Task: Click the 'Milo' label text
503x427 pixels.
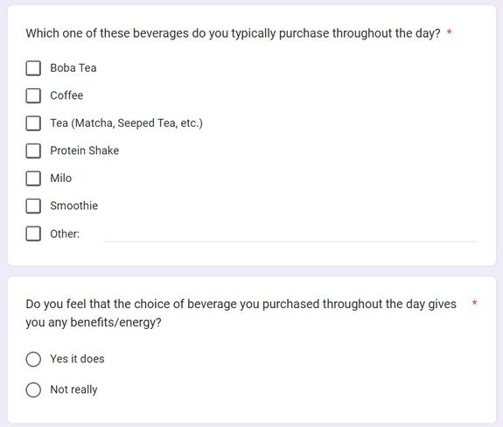Action: point(61,178)
